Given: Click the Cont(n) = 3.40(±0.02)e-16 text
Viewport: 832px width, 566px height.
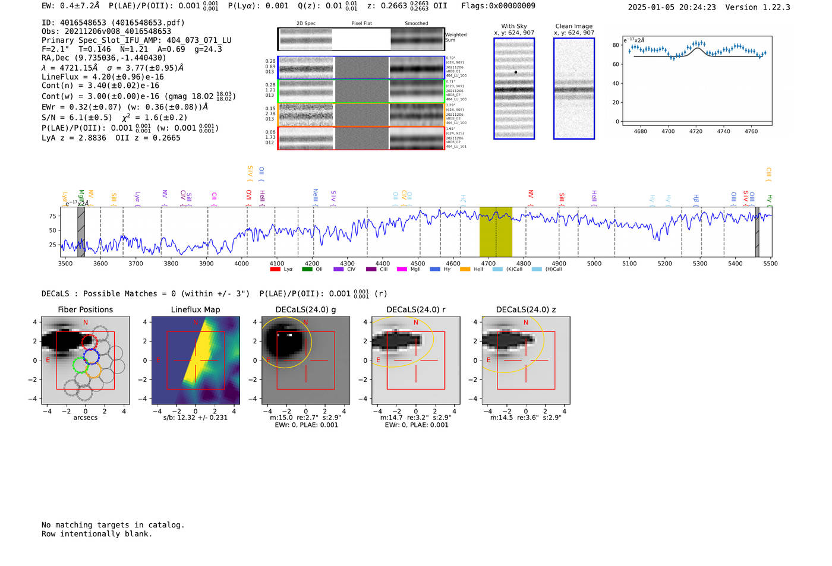Looking at the screenshot, I should pyautogui.click(x=100, y=86).
